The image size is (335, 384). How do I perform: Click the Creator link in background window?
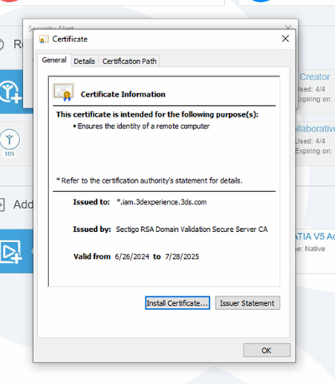click(x=315, y=77)
